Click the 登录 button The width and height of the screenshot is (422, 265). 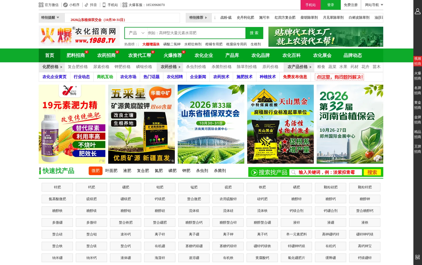331,5
